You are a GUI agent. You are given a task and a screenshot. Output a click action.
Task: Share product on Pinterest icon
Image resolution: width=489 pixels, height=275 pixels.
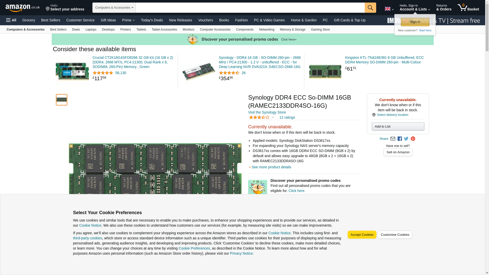[x=413, y=139]
